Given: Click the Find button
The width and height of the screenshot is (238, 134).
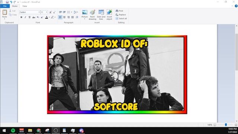Looking at the screenshot, I should [119, 11].
